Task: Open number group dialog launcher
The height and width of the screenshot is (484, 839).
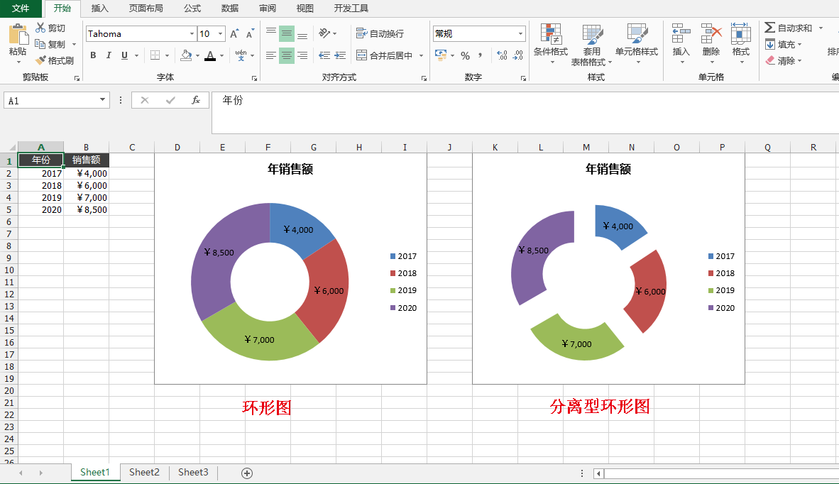Action: point(523,78)
